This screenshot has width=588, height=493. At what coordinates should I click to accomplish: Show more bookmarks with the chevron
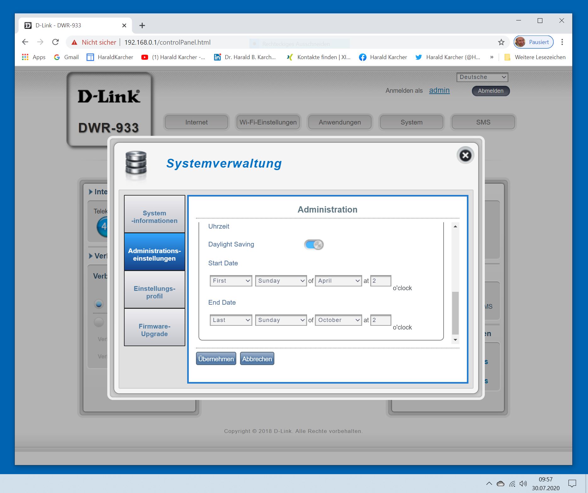[x=492, y=57]
